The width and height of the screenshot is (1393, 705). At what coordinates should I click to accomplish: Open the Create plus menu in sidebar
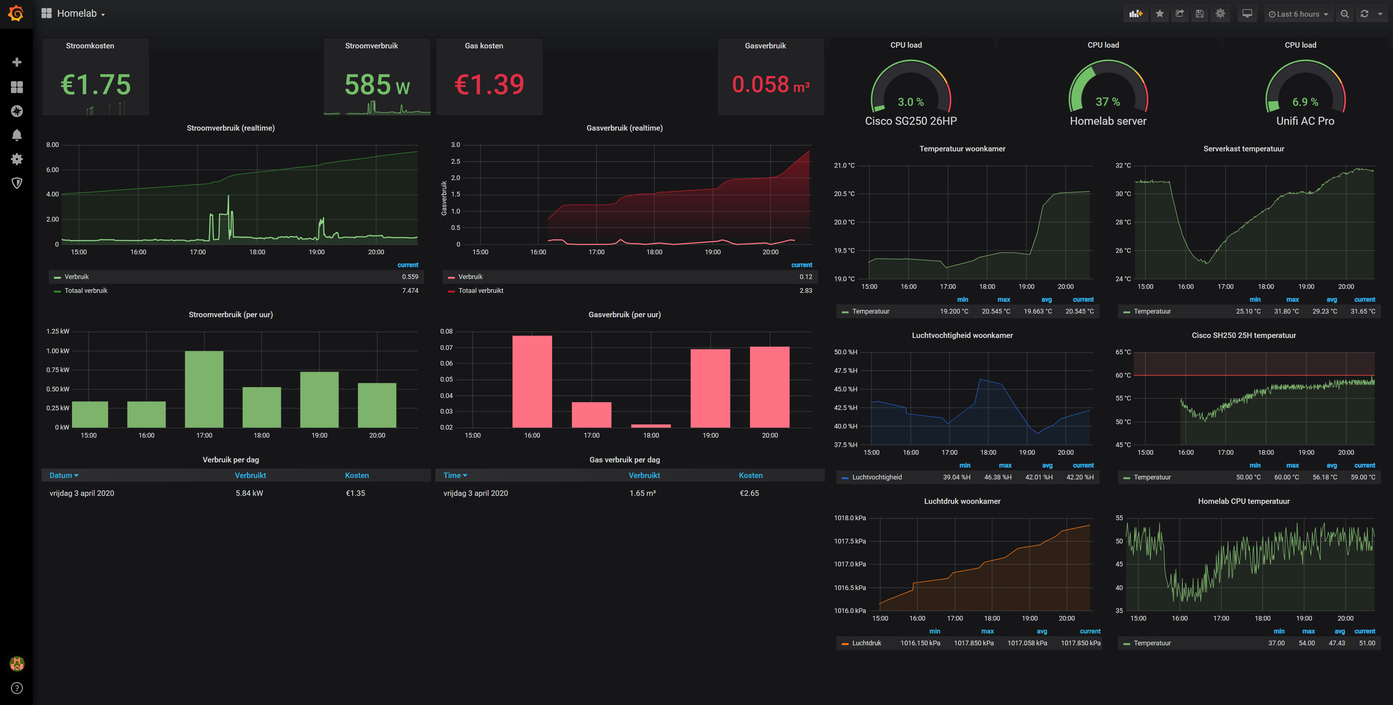point(17,62)
